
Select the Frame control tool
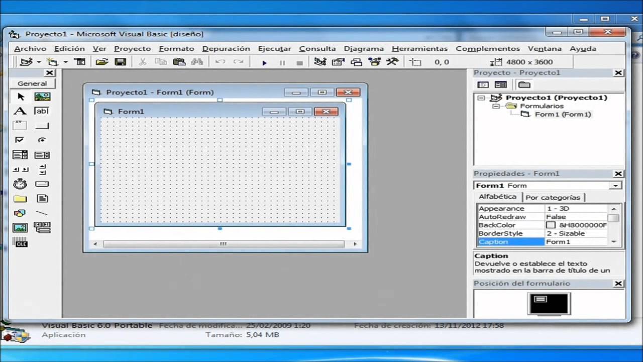point(20,126)
